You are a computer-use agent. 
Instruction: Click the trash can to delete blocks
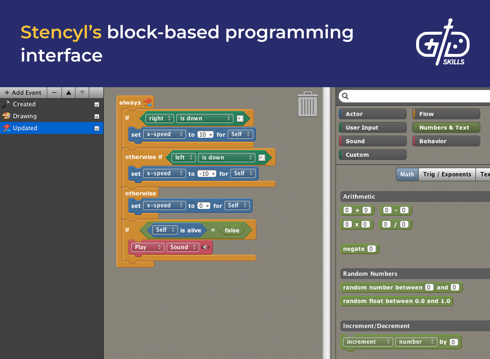pos(307,105)
